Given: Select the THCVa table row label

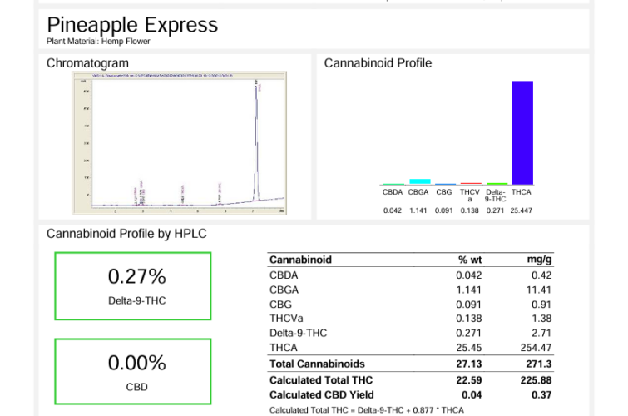Looking at the screenshot, I should pyautogui.click(x=286, y=319).
